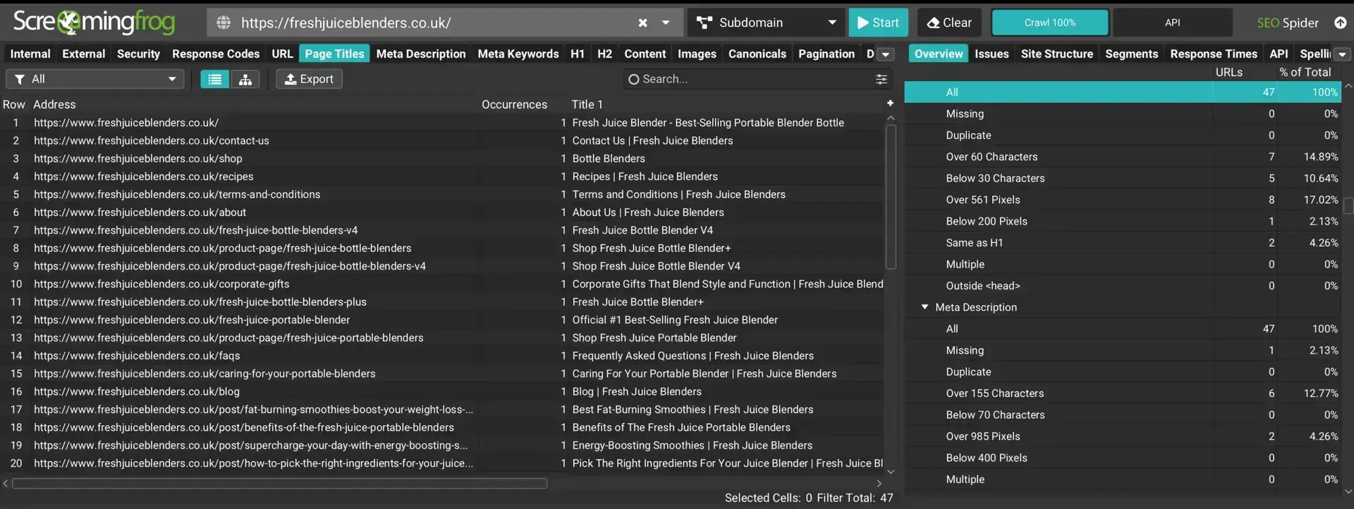Click the globe icon in the URL bar
This screenshot has width=1354, height=509.
pyautogui.click(x=224, y=23)
